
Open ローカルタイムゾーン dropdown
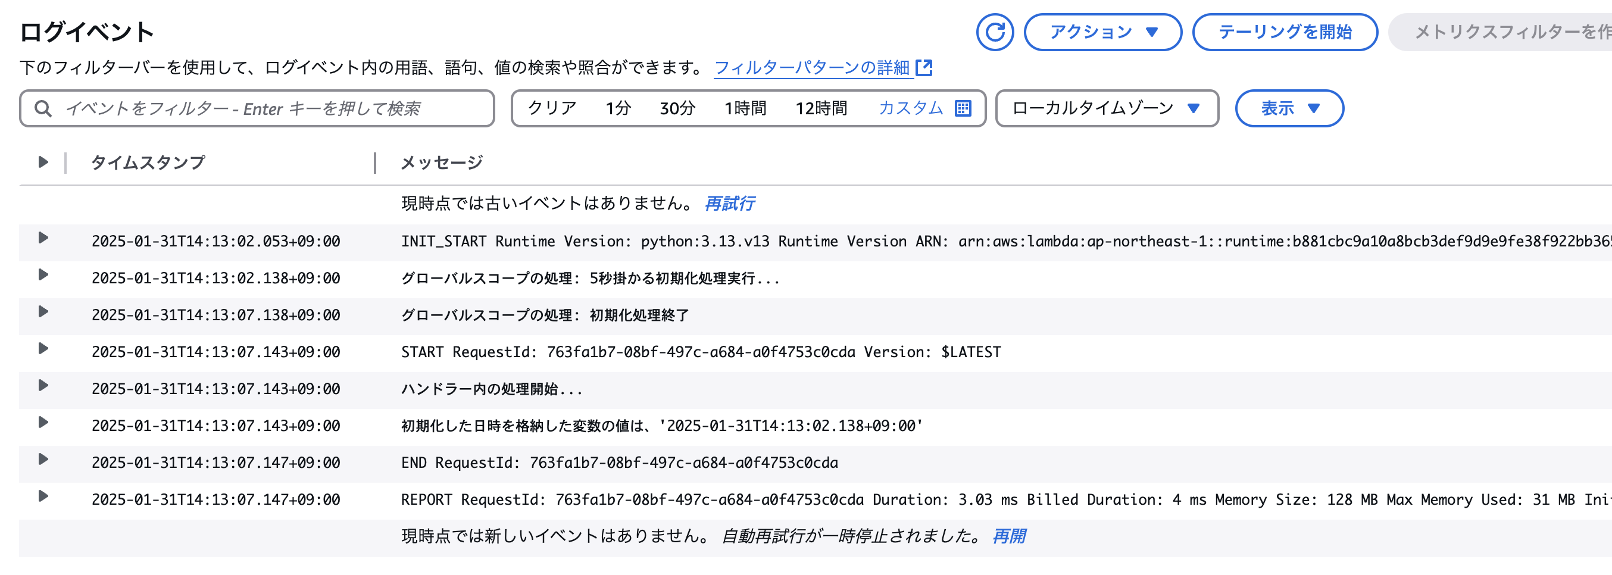(1107, 108)
